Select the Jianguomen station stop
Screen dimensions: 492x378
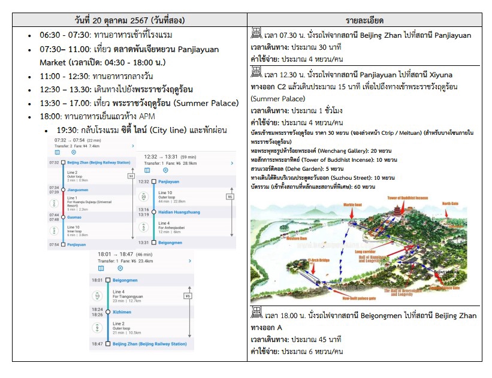tap(77, 190)
